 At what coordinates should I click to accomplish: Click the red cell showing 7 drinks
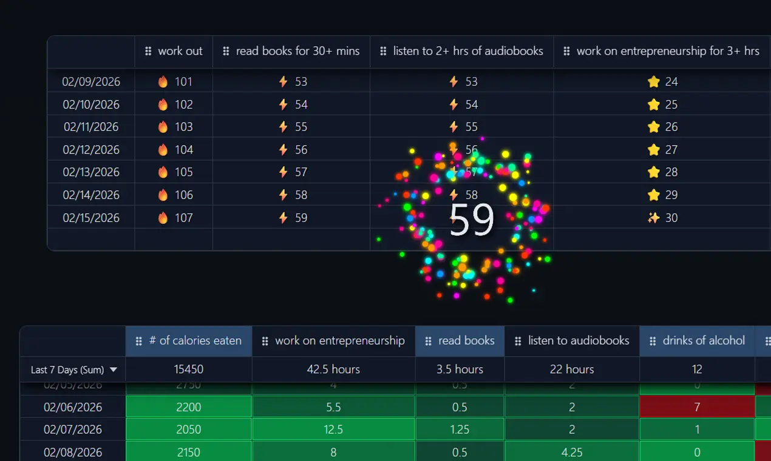click(x=697, y=407)
